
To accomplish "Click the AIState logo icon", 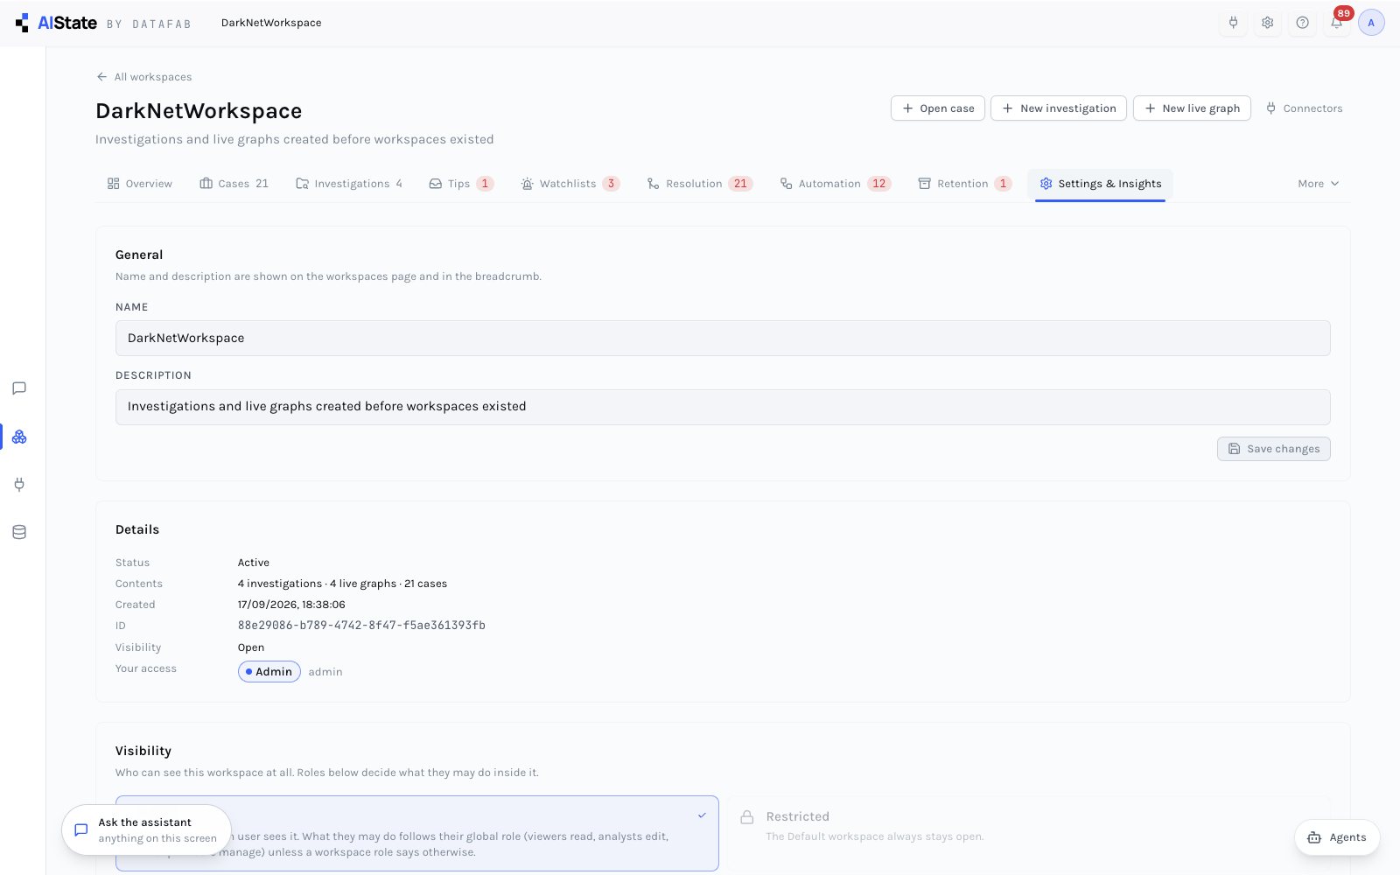I will click(x=22, y=23).
